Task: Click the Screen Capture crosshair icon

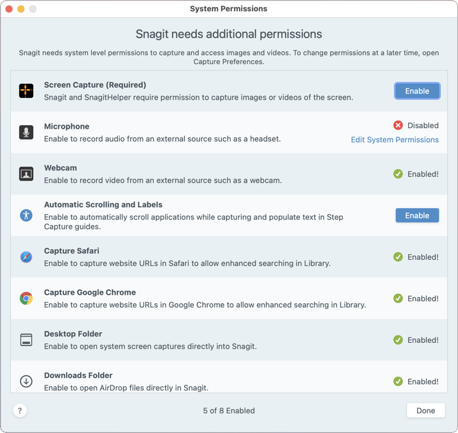Action: (x=26, y=91)
